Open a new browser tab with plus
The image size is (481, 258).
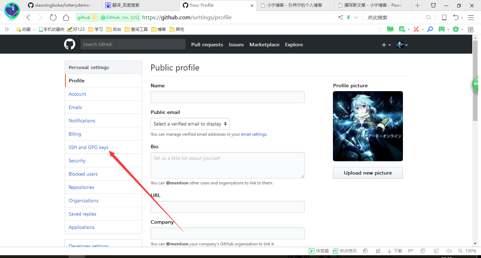pos(417,5)
